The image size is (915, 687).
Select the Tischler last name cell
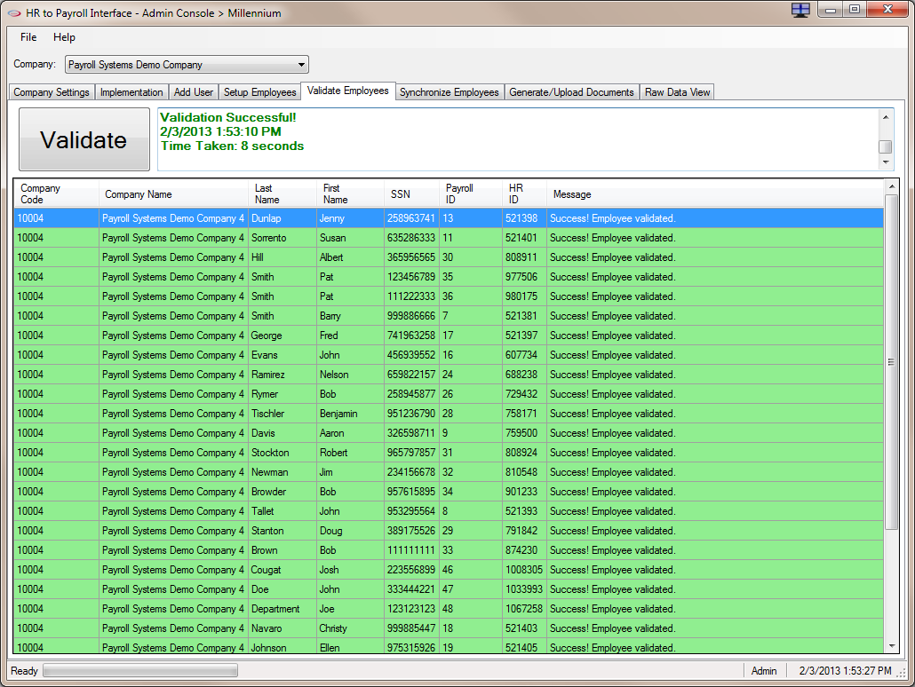(282, 414)
